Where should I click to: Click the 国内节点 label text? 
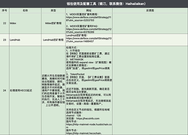pyautogui.click(x=72, y=122)
